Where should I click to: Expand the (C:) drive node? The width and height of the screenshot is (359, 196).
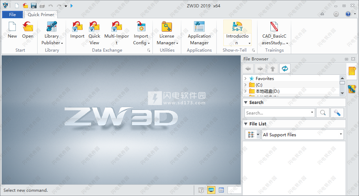[246, 85]
